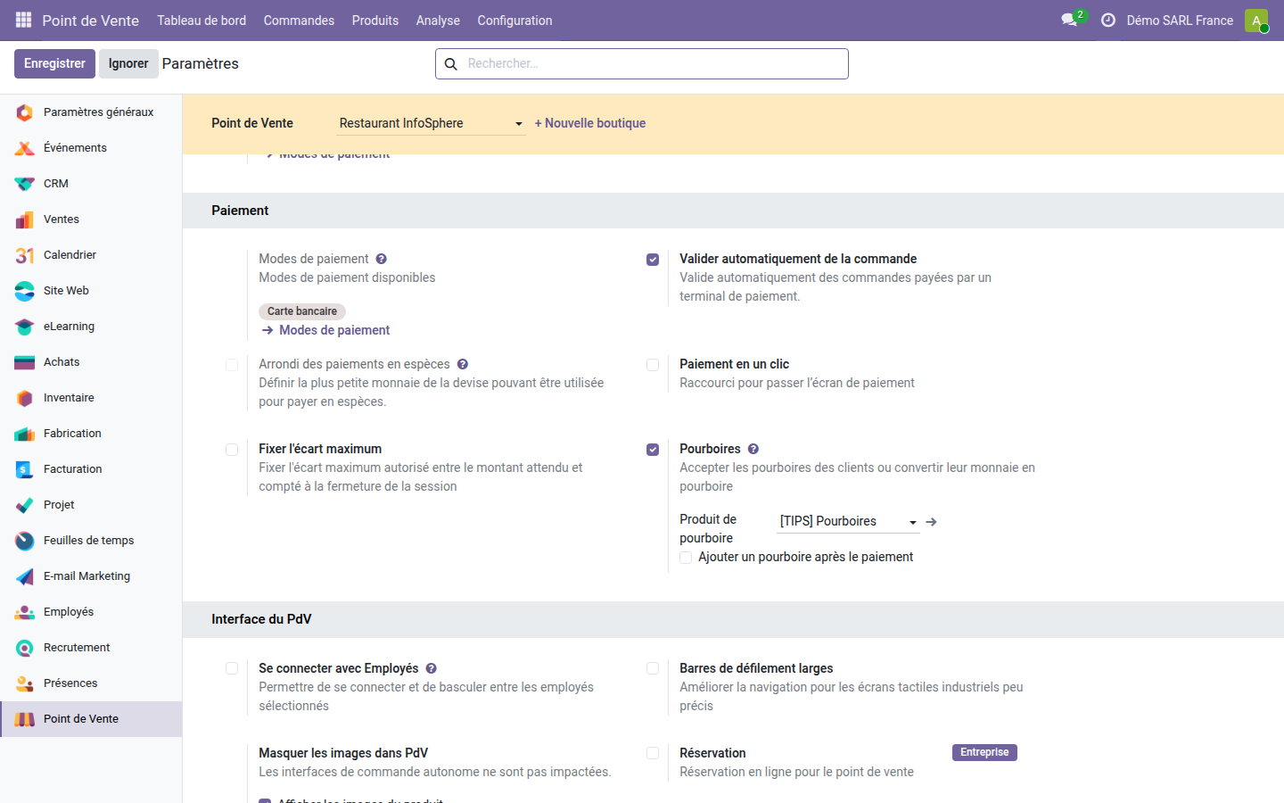
Task: Click the Employés sidebar icon
Action: tap(25, 612)
